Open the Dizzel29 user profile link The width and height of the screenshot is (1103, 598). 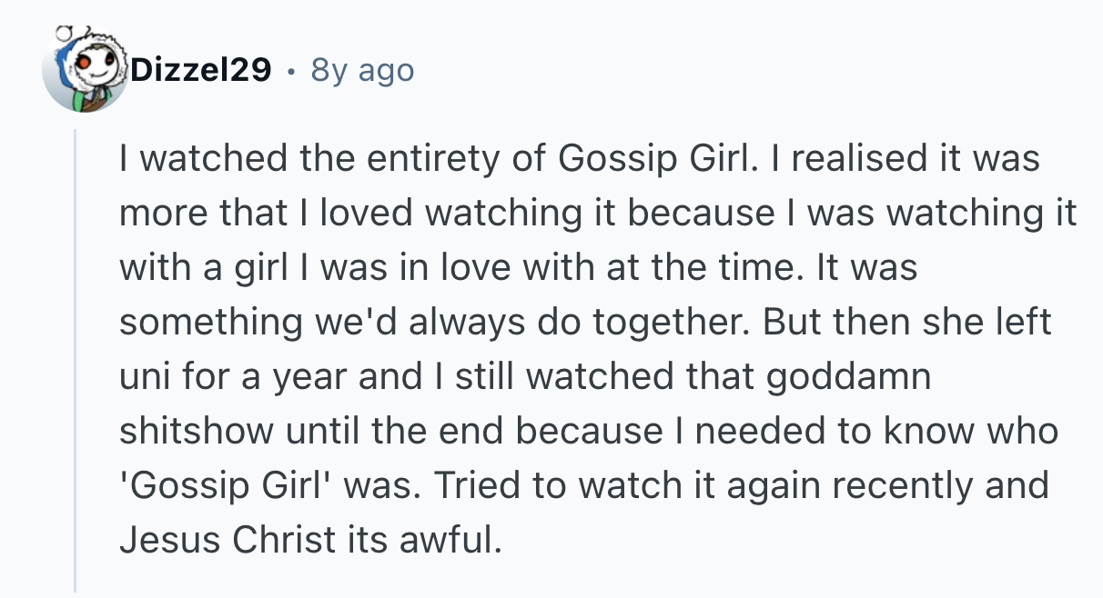(201, 70)
